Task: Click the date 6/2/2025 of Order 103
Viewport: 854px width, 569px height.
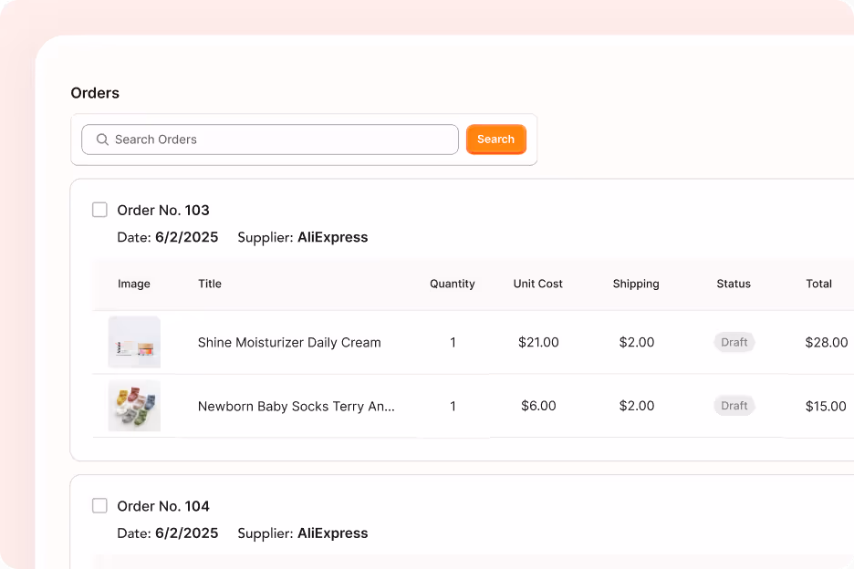Action: tap(187, 237)
